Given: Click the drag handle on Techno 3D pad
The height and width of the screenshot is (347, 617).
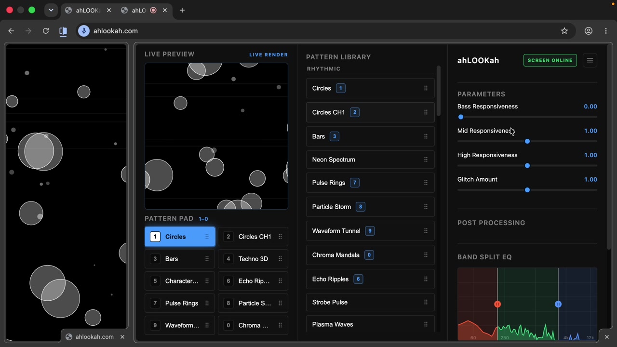Looking at the screenshot, I should (x=280, y=259).
